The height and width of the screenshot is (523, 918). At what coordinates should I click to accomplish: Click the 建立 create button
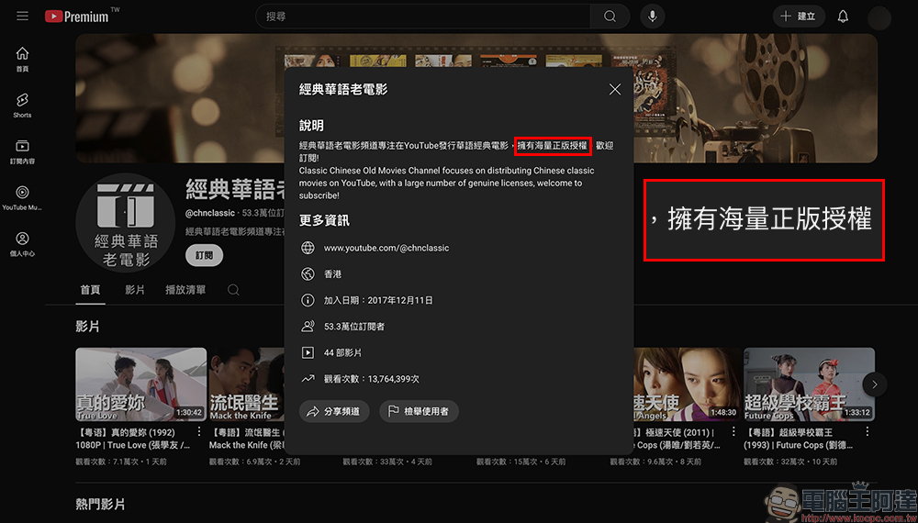click(x=799, y=17)
